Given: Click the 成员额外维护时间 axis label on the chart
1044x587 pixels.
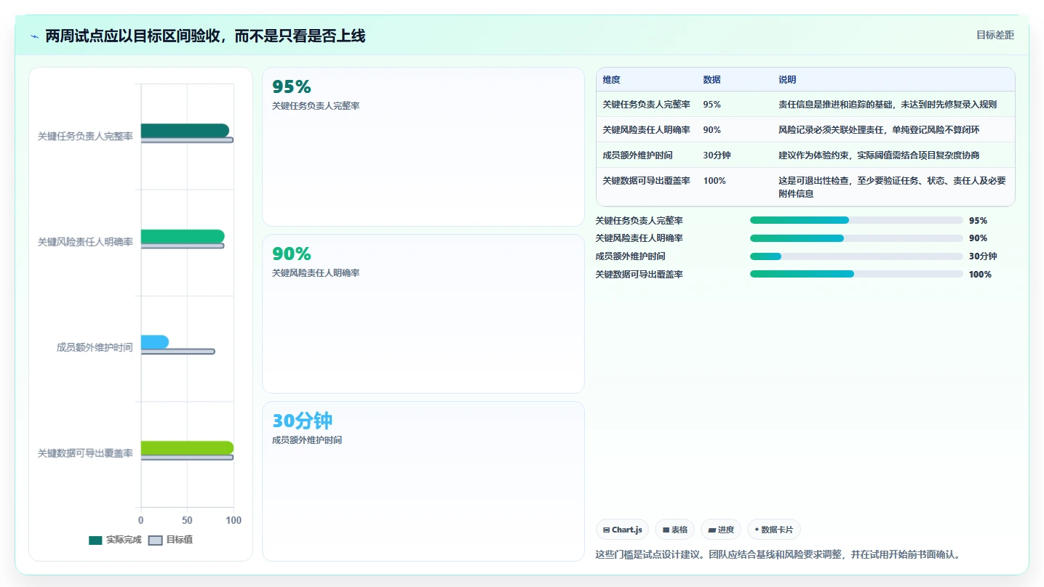Looking at the screenshot, I should click(95, 348).
